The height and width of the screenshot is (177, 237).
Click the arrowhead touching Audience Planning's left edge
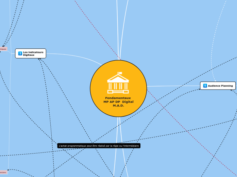199,89
